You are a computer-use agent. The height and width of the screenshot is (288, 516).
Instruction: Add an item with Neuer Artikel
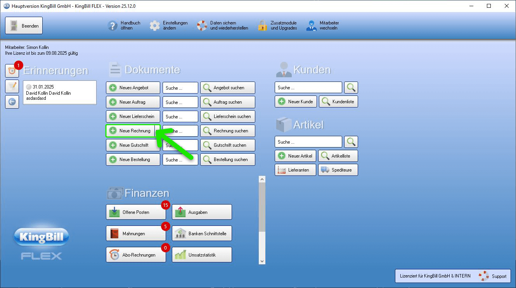[296, 156]
